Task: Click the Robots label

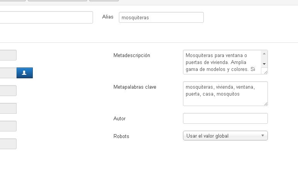Action: point(121,136)
